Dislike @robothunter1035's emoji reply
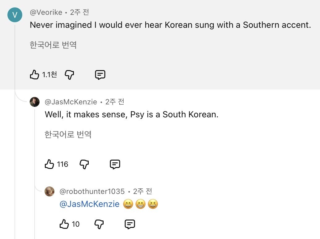Viewport: 320px width, 239px height. [99, 224]
